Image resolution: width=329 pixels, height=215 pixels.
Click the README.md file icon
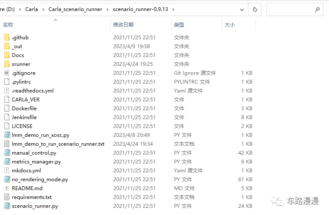[x=7, y=188]
